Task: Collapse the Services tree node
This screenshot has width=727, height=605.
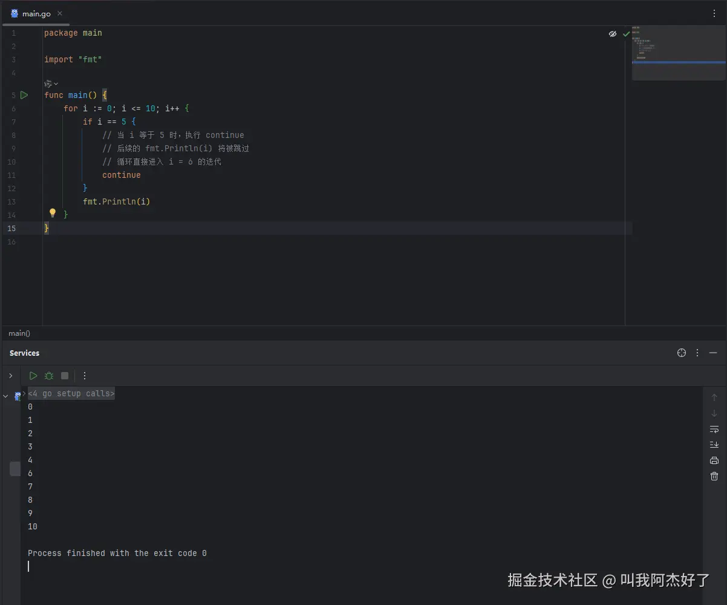Action: (x=6, y=396)
